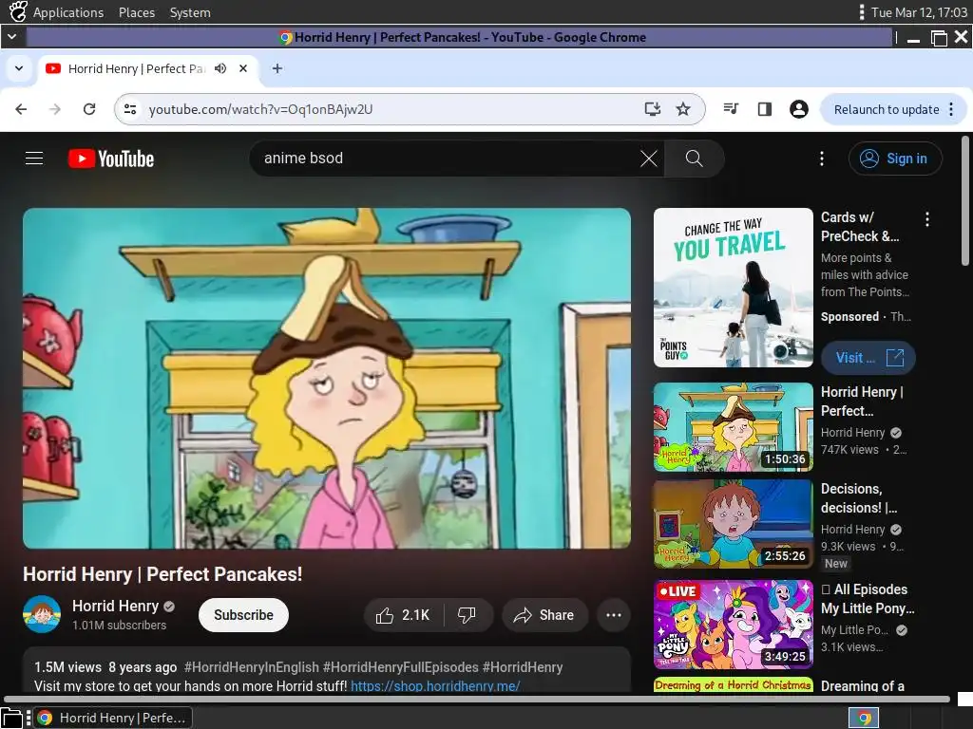Go forward with browser forward arrow
Screen dimensions: 973x729
click(55, 109)
